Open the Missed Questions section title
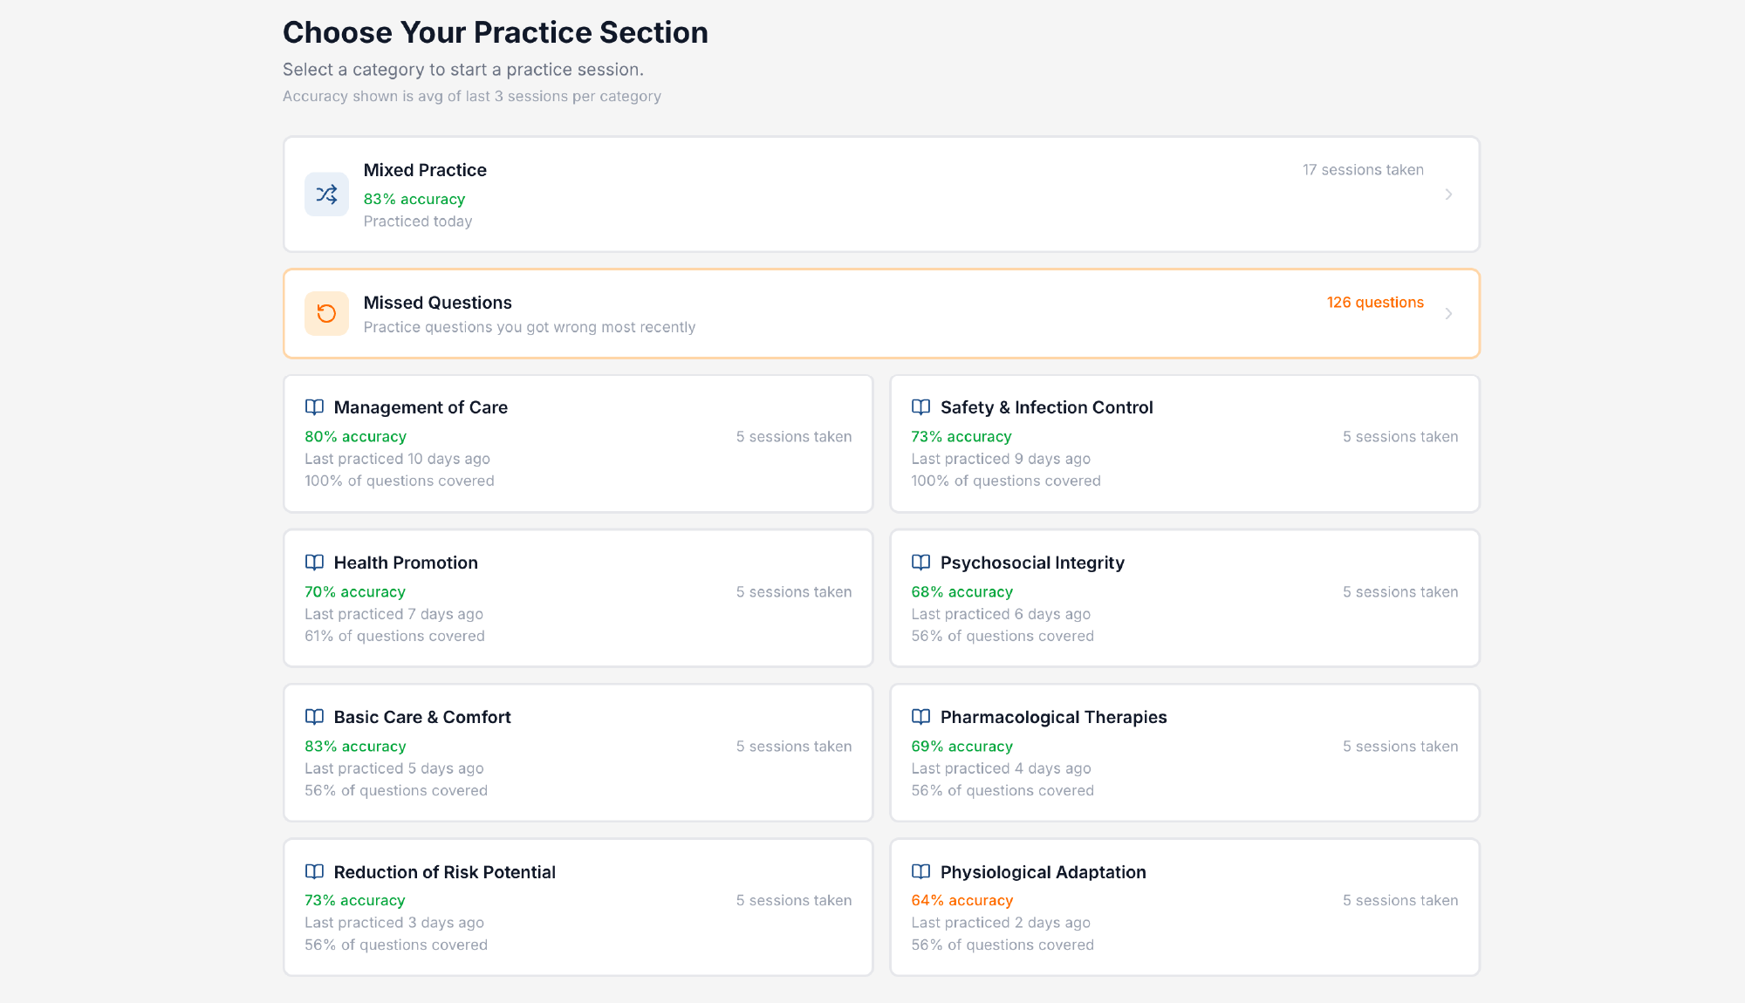The width and height of the screenshot is (1745, 1003). pos(437,303)
